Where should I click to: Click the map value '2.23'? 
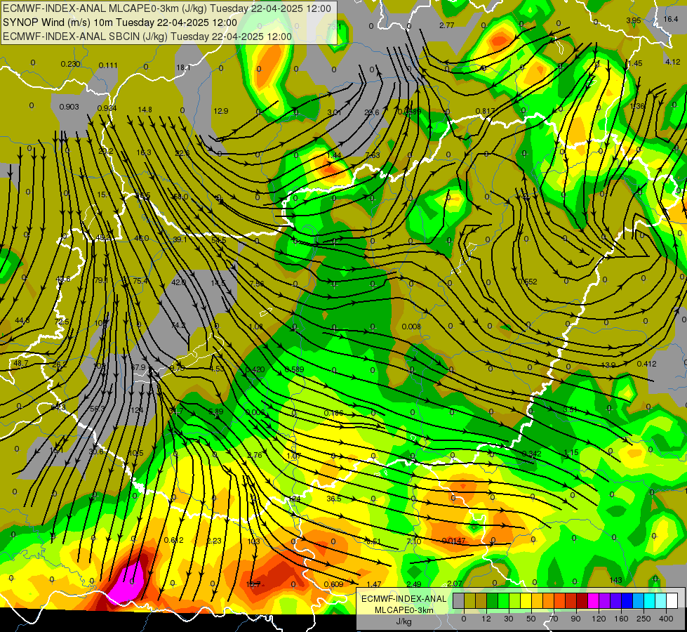214,541
